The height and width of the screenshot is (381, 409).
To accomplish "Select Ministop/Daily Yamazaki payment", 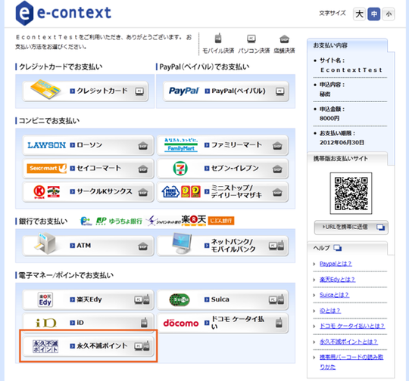I will [223, 192].
